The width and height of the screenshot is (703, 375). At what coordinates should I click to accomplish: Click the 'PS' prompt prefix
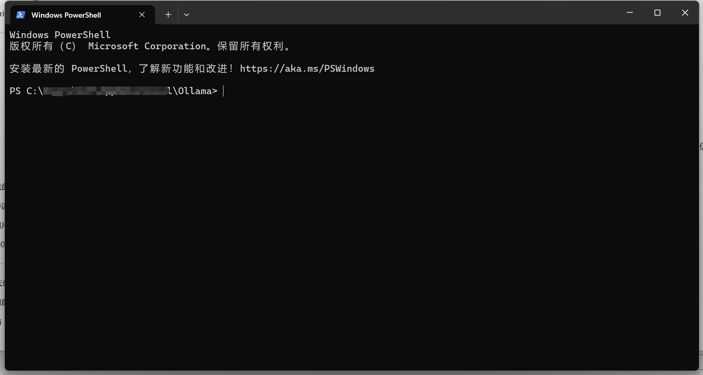click(15, 91)
